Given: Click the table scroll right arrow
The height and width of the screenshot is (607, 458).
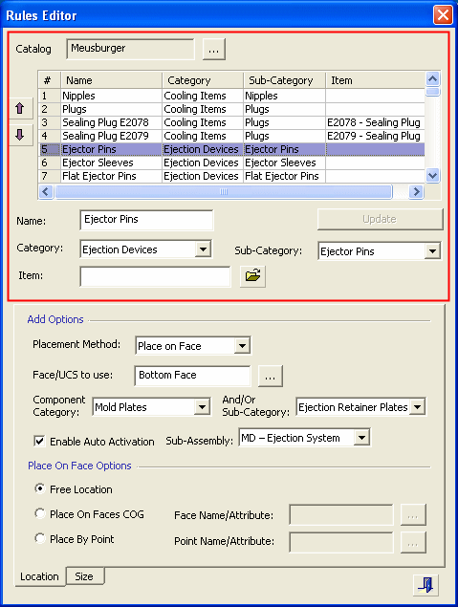Looking at the screenshot, I should [x=416, y=191].
